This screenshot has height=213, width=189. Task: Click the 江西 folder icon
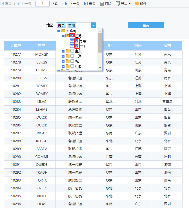click(x=68, y=66)
